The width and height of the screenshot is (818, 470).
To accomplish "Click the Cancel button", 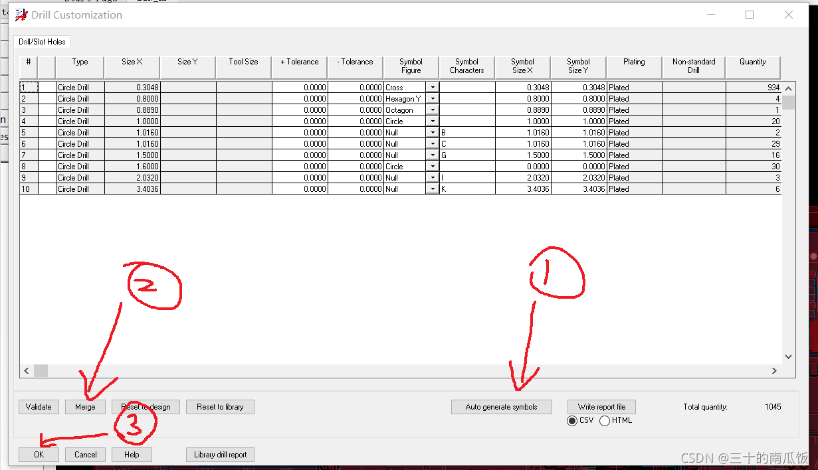I will click(x=85, y=455).
